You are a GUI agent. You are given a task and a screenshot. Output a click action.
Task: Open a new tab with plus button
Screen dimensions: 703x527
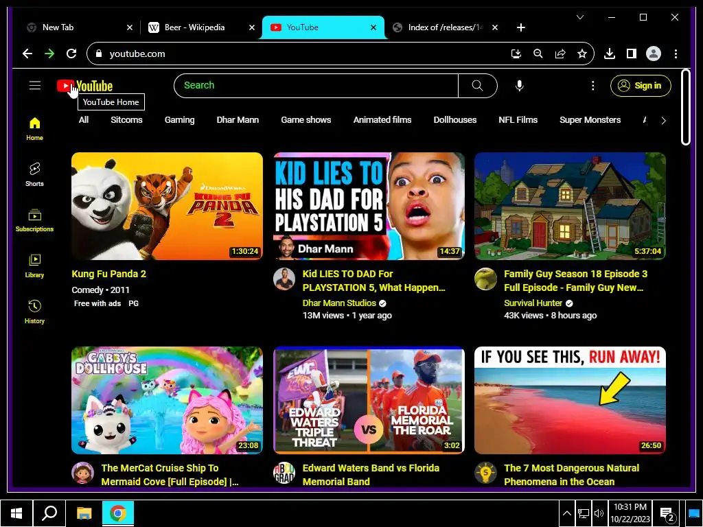click(520, 27)
